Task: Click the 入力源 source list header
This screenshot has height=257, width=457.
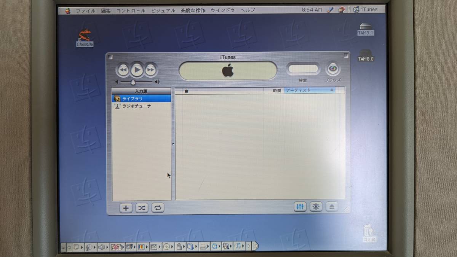Action: (x=141, y=91)
